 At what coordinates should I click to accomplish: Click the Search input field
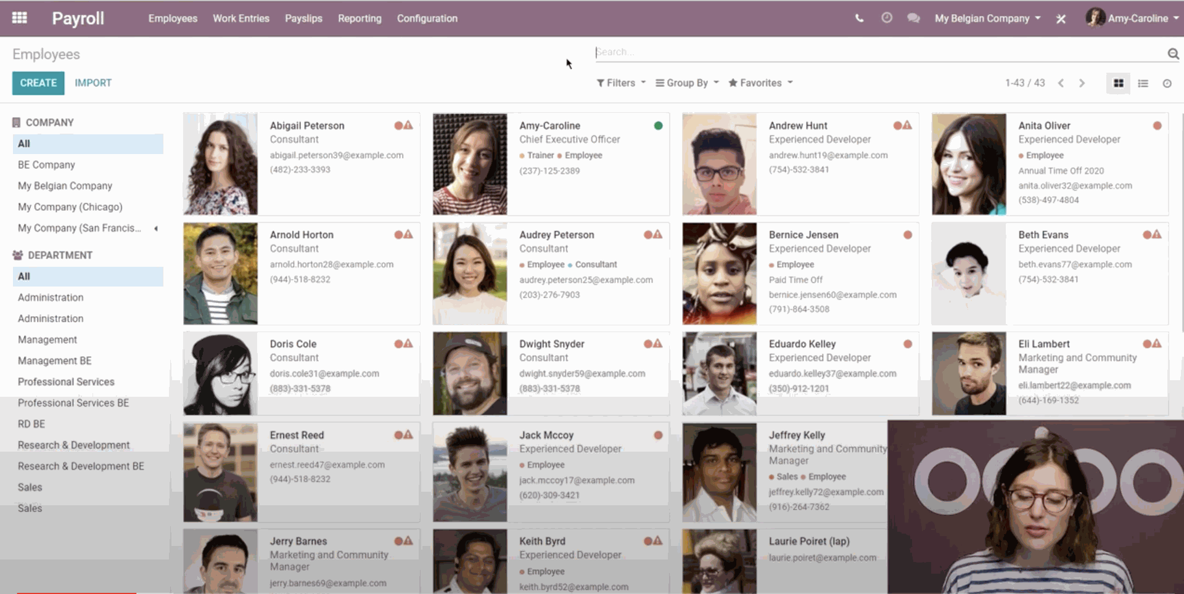click(876, 52)
